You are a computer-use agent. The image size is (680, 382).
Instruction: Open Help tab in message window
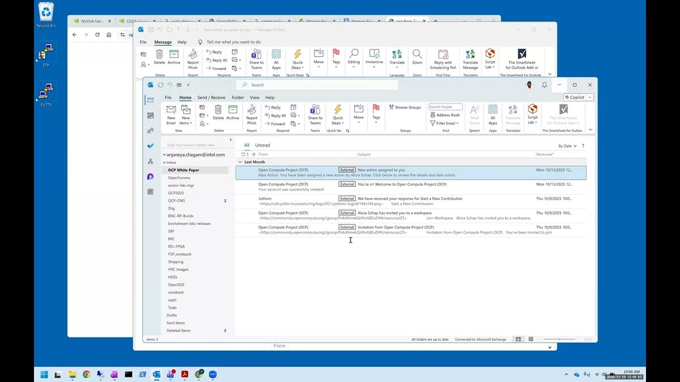[182, 42]
